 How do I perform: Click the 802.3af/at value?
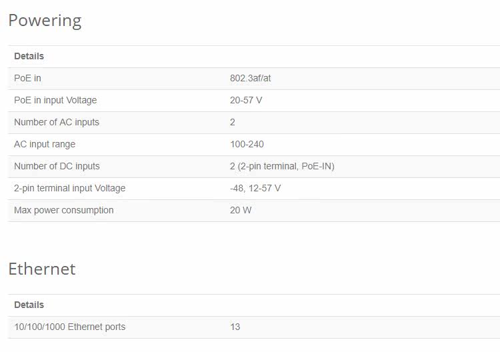click(250, 78)
